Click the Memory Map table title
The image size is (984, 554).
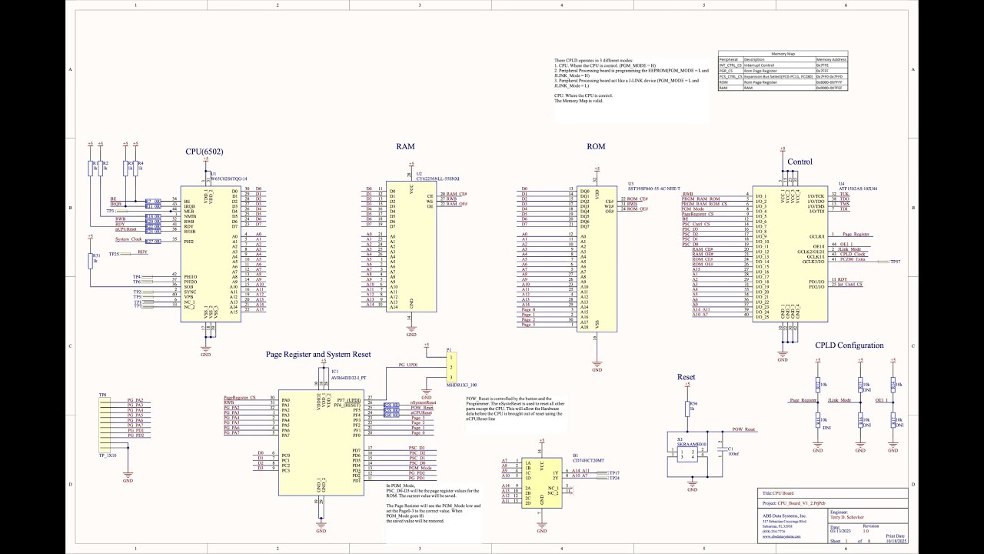click(x=784, y=54)
